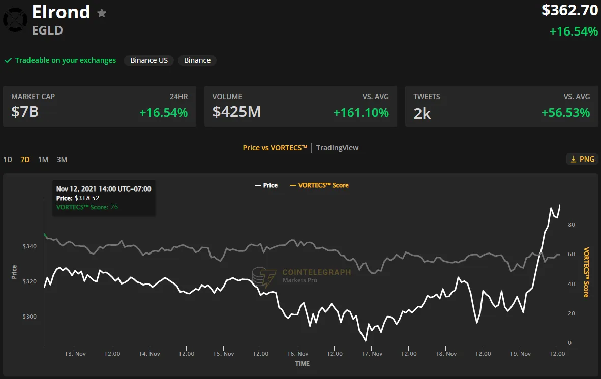Click the Elrond coin logo icon
601x379 pixels.
[15, 20]
